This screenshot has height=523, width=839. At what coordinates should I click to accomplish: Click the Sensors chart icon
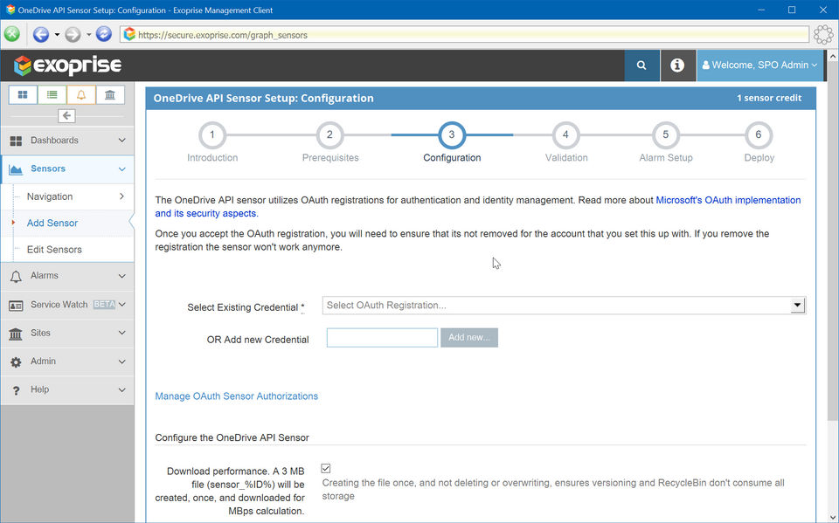(x=16, y=169)
